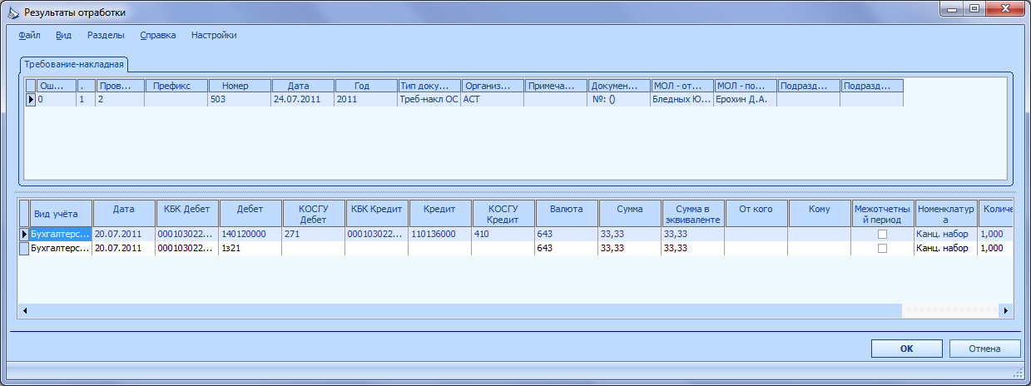Viewport: 1031px width, 386px height.
Task: Select the date cell 24.07.2011
Action: click(303, 99)
